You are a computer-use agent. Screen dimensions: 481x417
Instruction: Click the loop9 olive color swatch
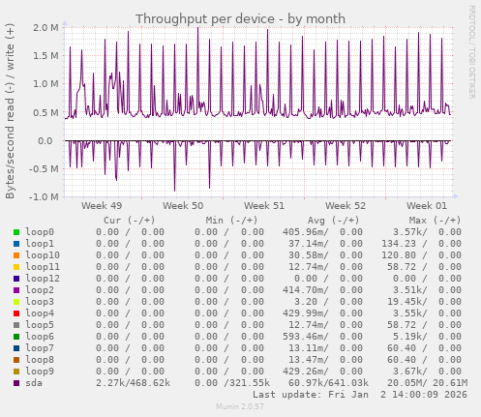(x=16, y=372)
